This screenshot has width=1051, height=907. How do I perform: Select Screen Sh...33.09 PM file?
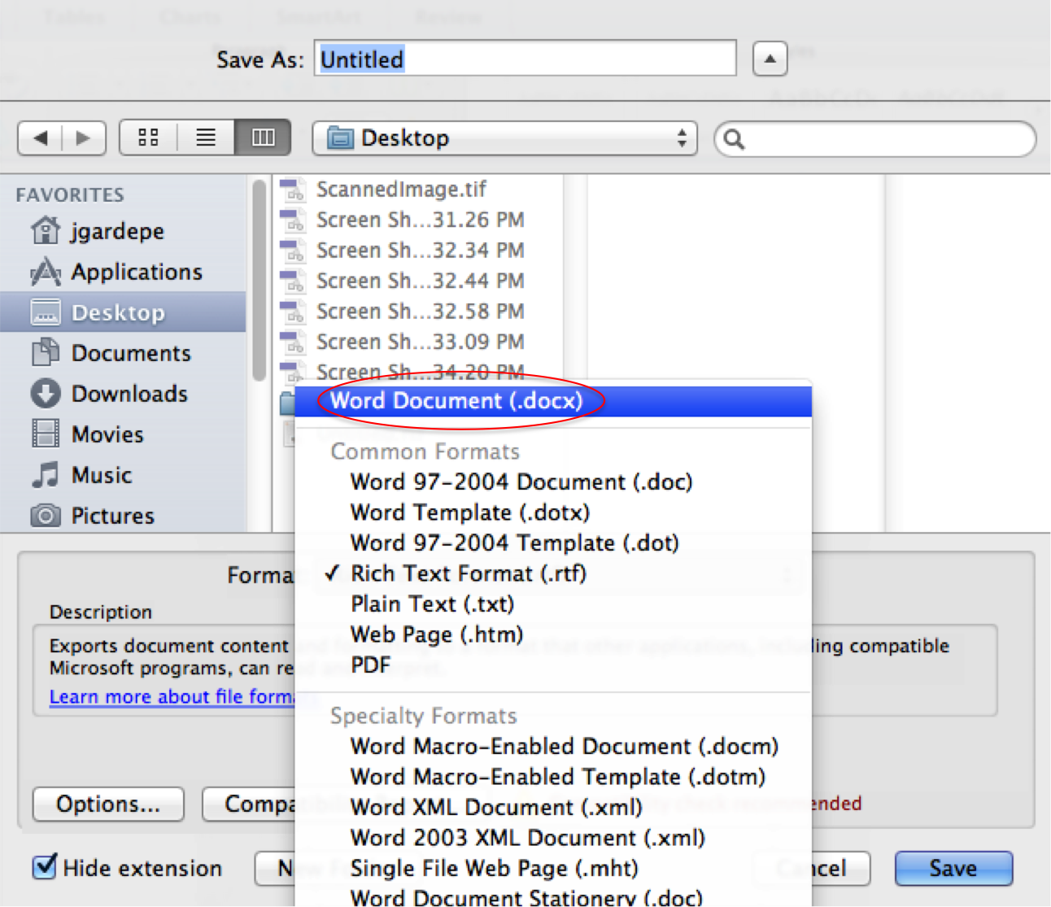pyautogui.click(x=418, y=342)
